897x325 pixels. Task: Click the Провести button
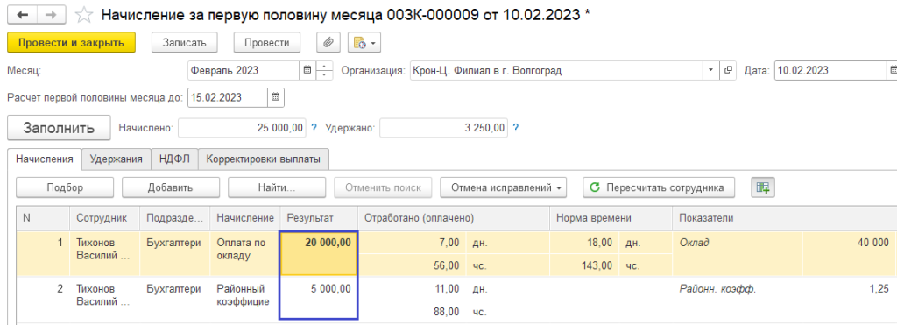[x=266, y=42]
